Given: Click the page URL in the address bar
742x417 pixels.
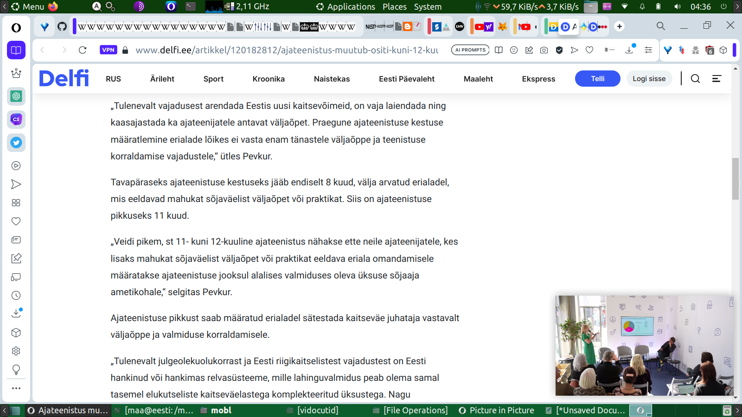Looking at the screenshot, I should (287, 50).
